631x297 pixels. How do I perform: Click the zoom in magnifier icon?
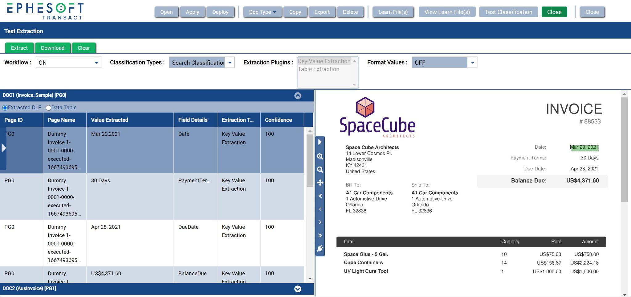(x=320, y=156)
